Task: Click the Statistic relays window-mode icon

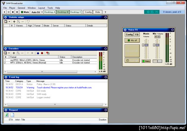Action: coord(105,17)
